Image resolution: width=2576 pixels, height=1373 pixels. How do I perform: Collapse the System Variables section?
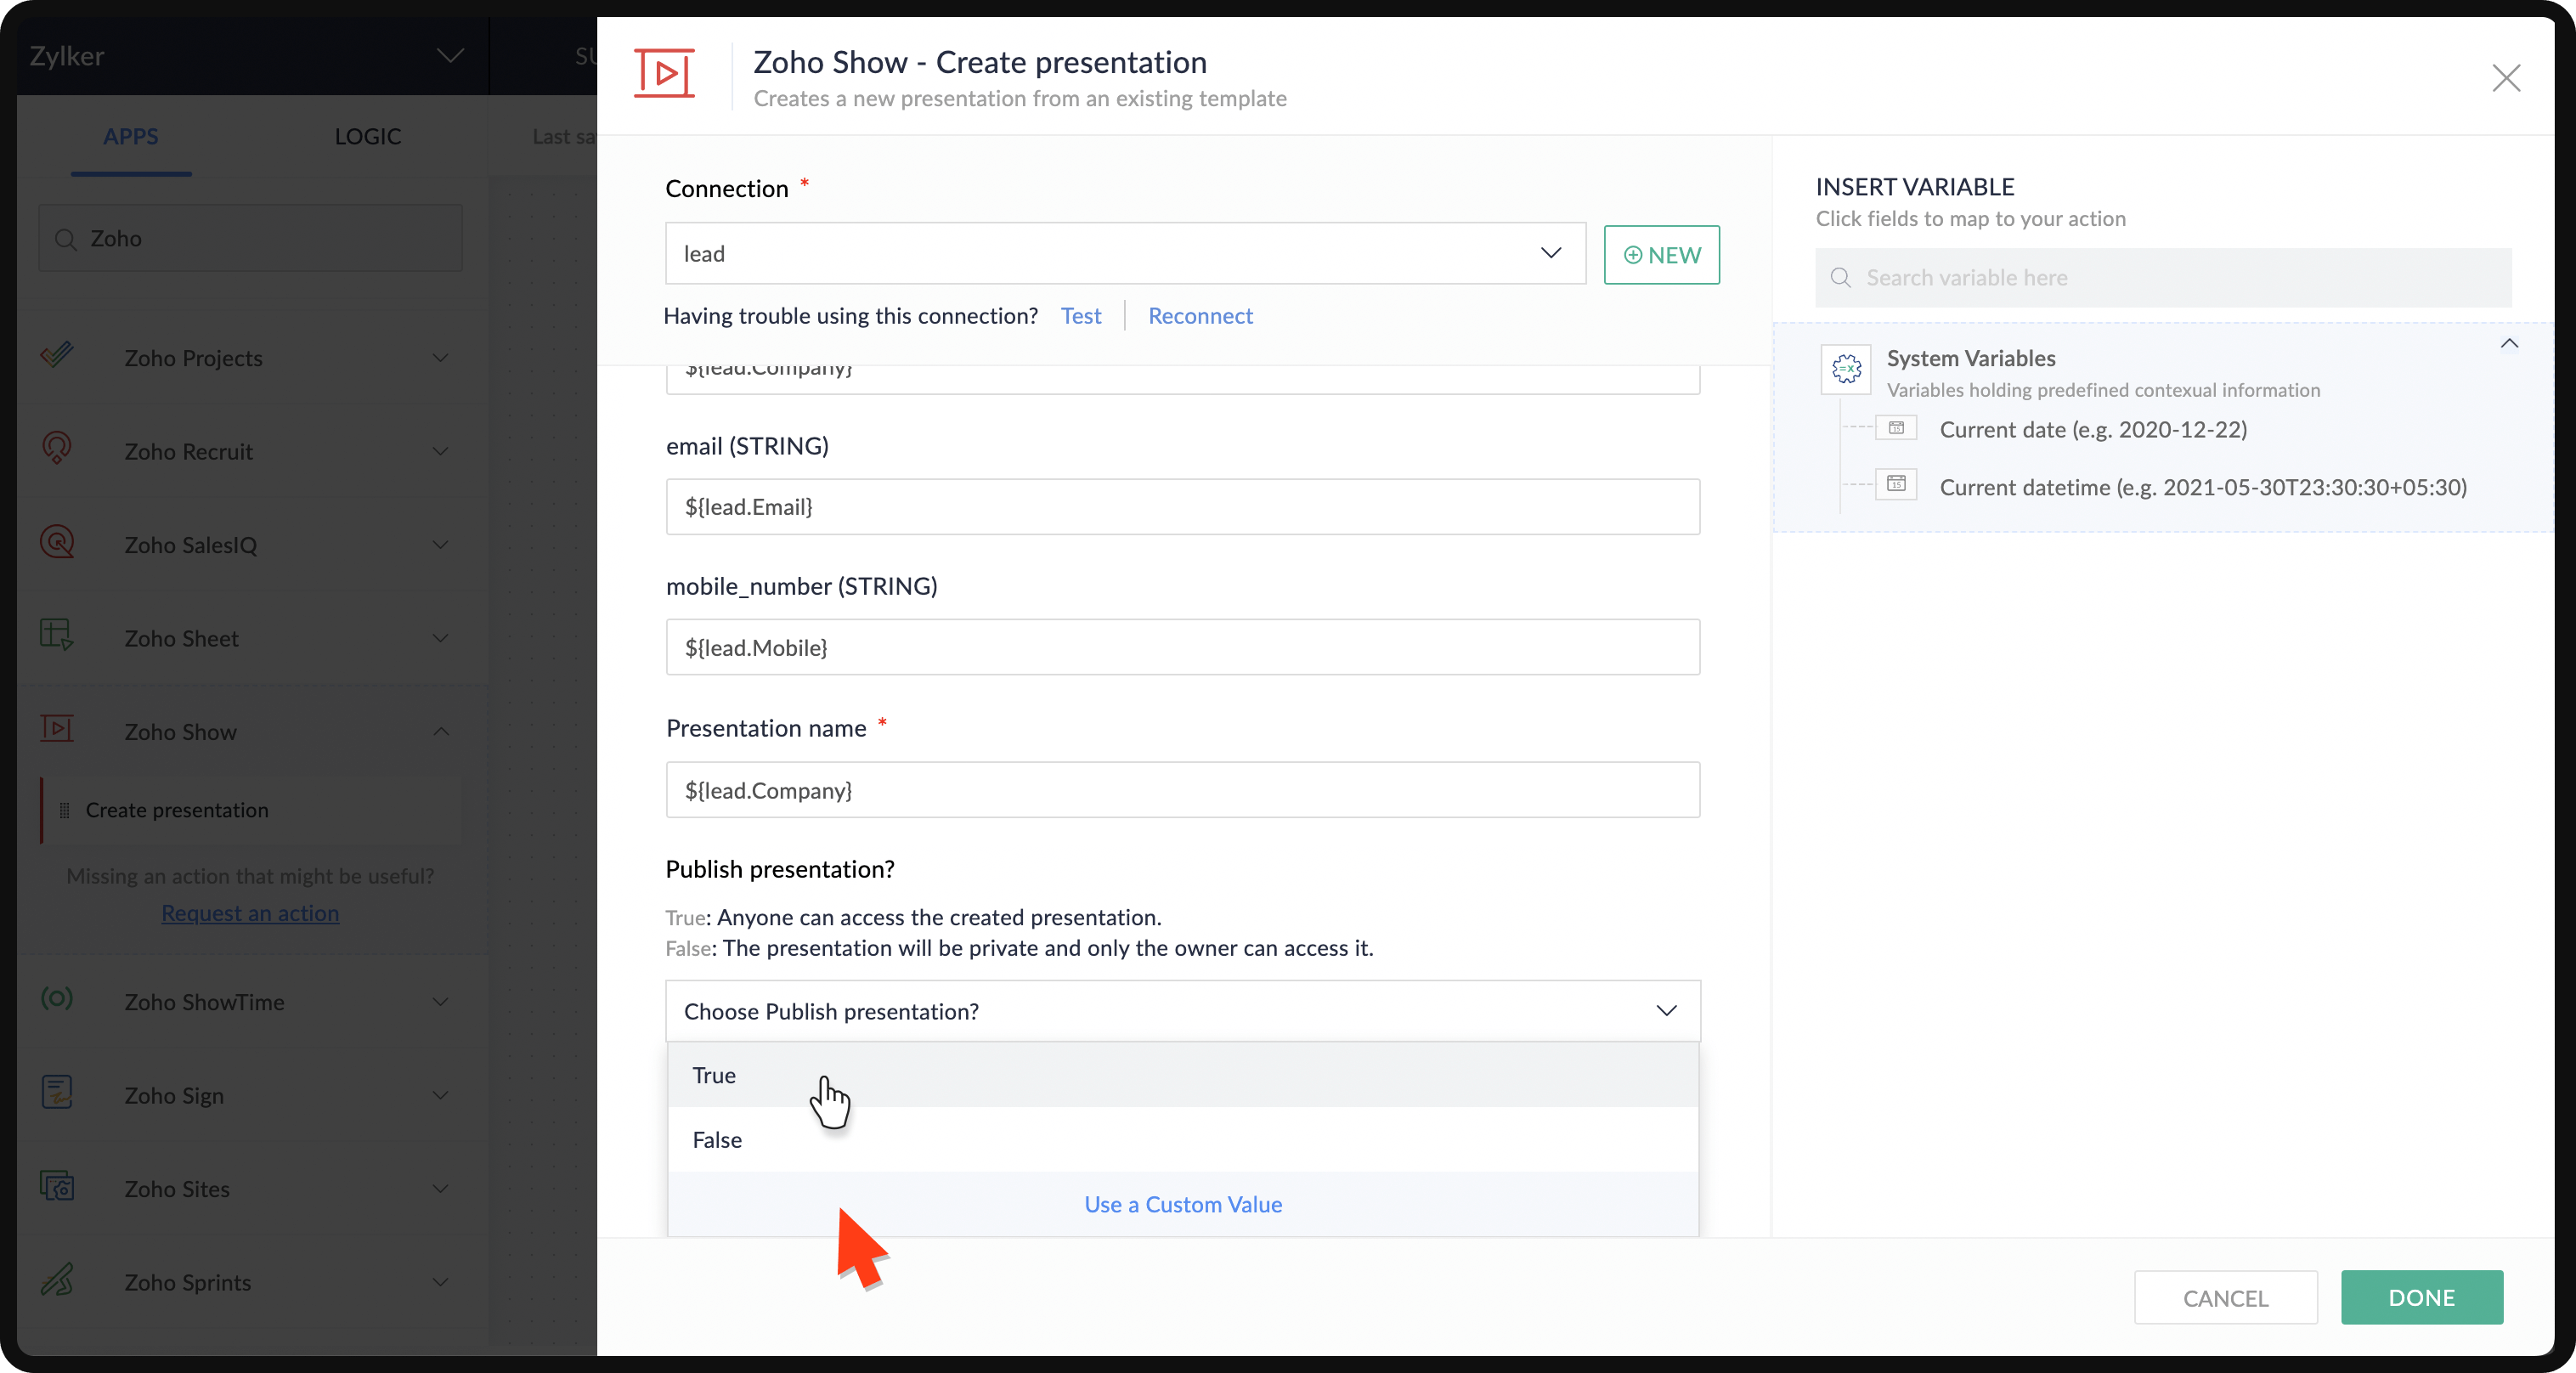pos(2508,344)
